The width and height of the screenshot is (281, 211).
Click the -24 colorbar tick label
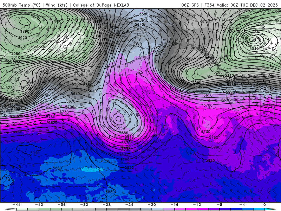[129, 205]
